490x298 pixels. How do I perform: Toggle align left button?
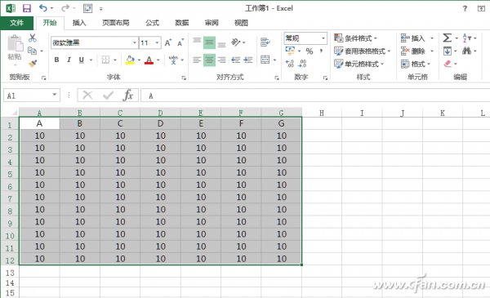197,60
